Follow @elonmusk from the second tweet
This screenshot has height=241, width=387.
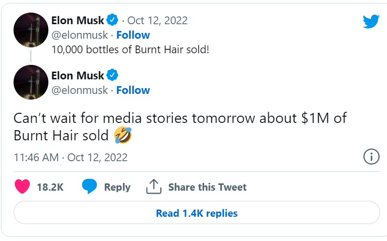click(133, 90)
